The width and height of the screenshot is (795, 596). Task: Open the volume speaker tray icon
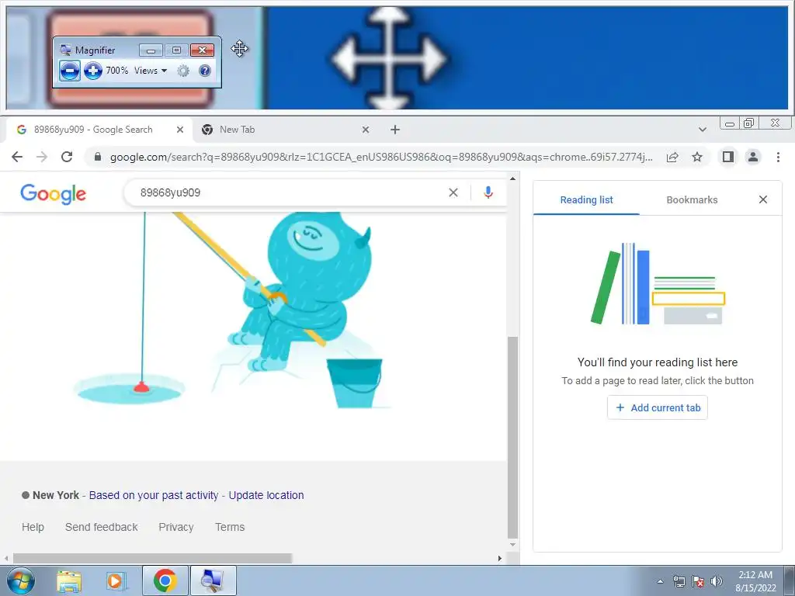point(717,581)
